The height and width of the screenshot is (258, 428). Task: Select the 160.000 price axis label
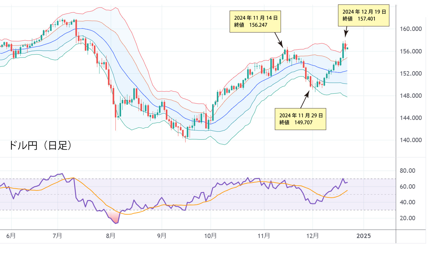tap(411, 29)
